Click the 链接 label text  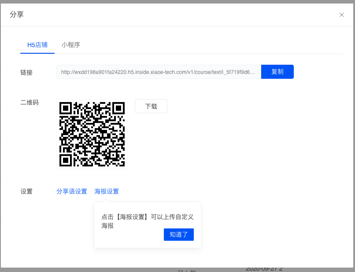point(26,73)
